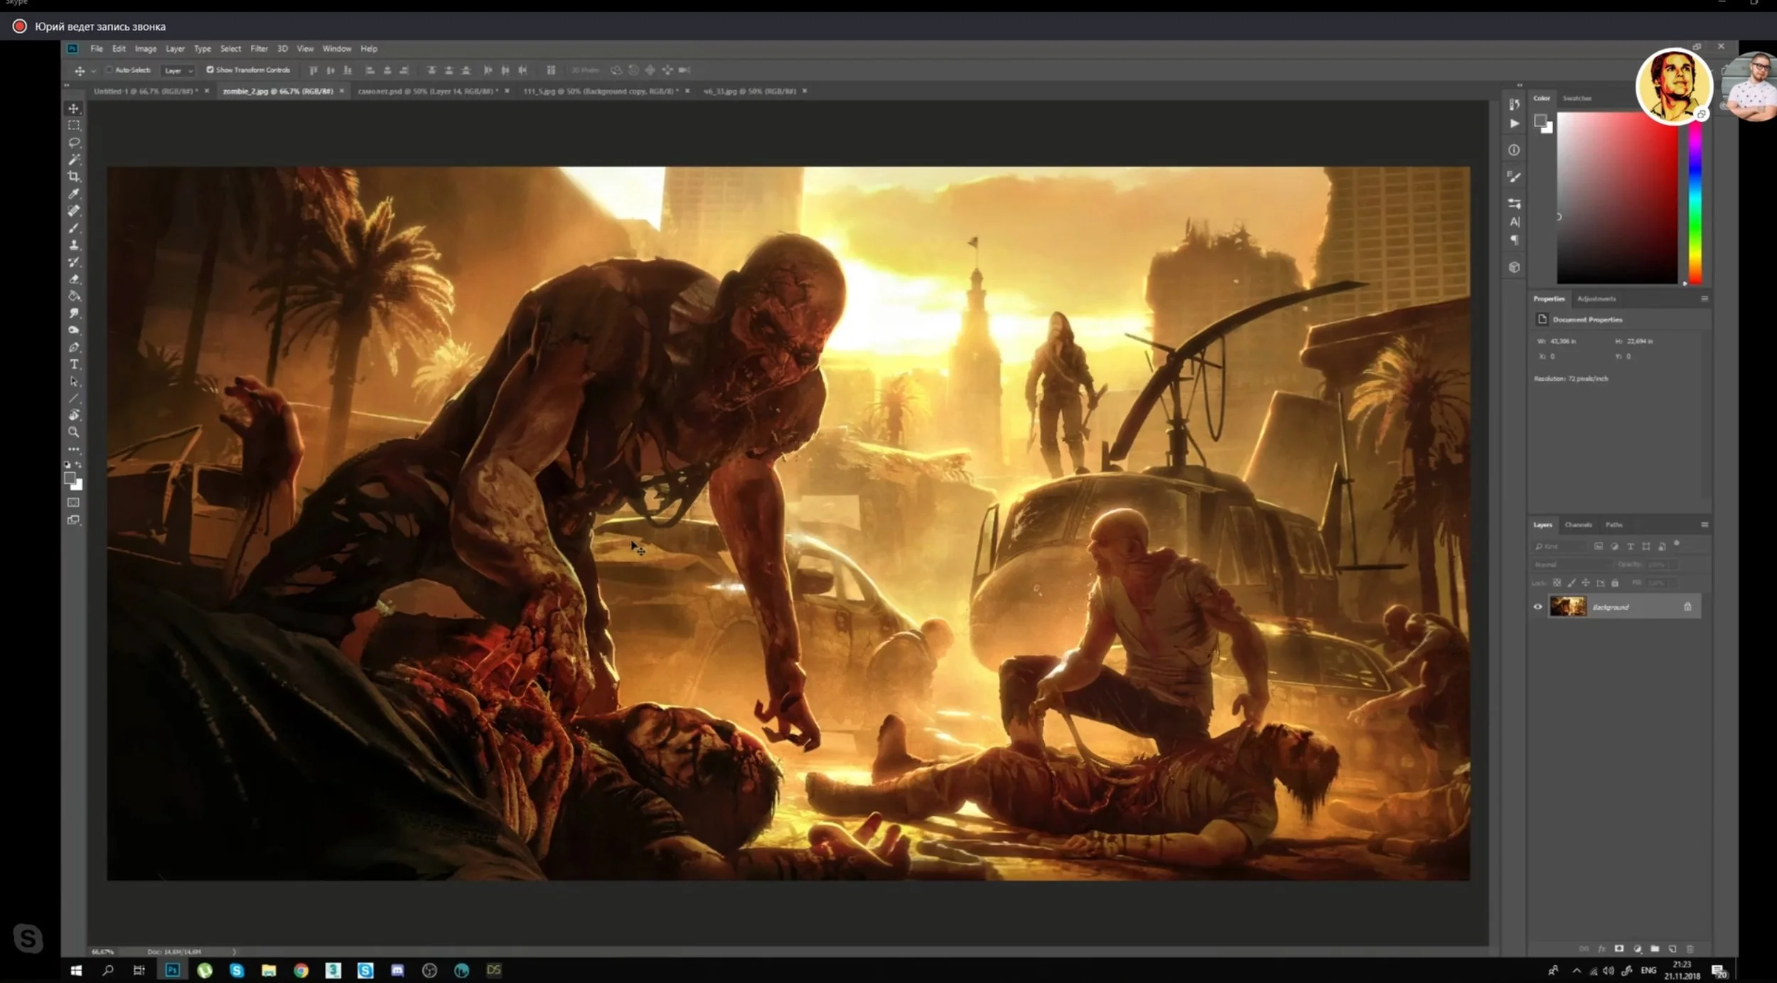Image resolution: width=1777 pixels, height=983 pixels.
Task: Hide the Background layer eye icon
Action: [1537, 606]
